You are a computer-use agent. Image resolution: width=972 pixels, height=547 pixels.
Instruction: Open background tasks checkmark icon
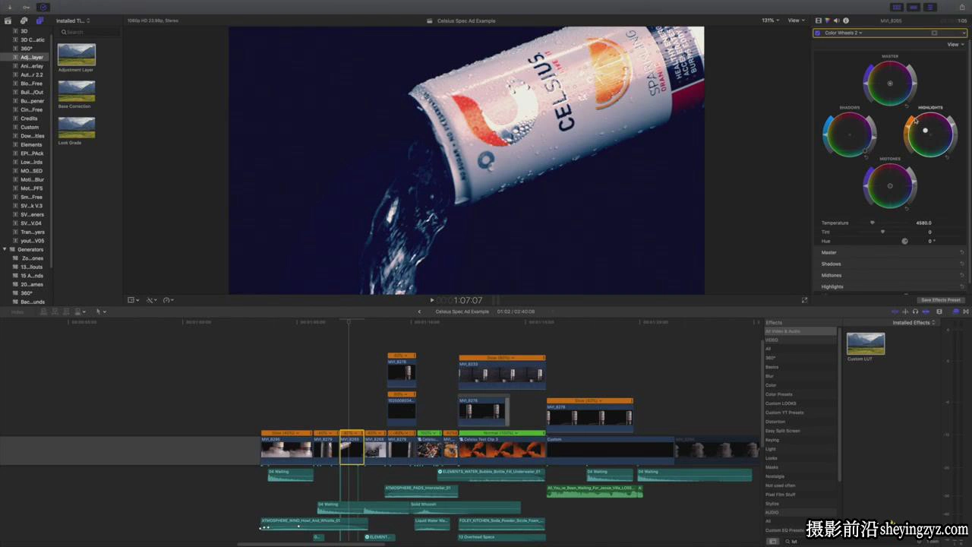coord(43,7)
